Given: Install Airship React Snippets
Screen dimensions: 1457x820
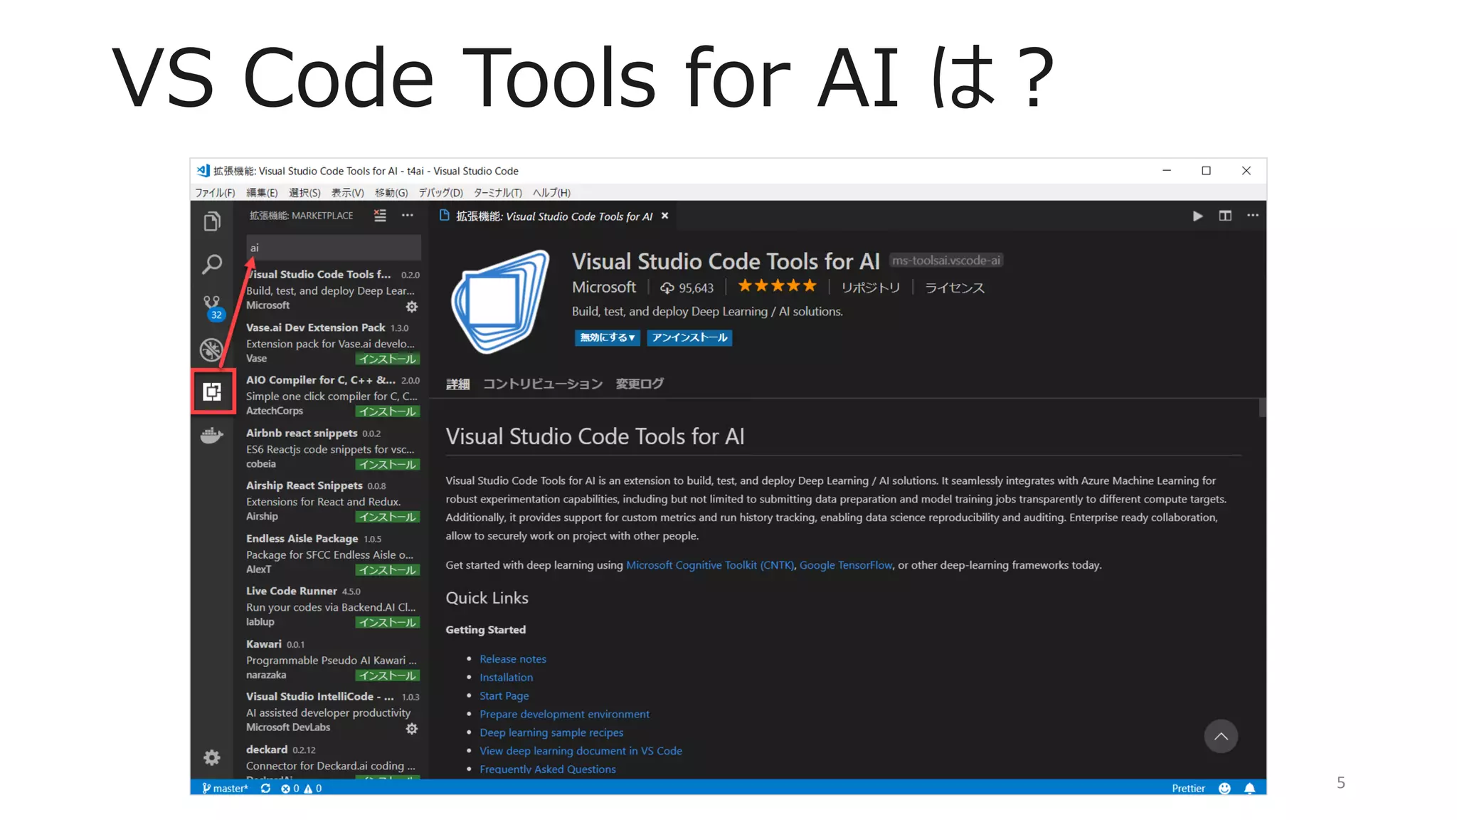Looking at the screenshot, I should click(x=388, y=517).
